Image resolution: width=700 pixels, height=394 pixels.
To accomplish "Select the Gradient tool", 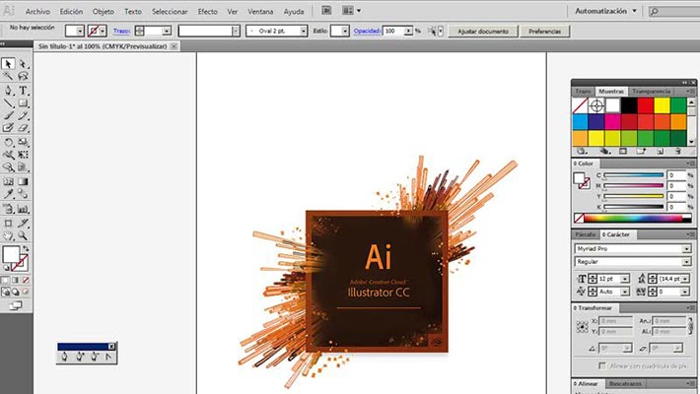I will click(23, 181).
